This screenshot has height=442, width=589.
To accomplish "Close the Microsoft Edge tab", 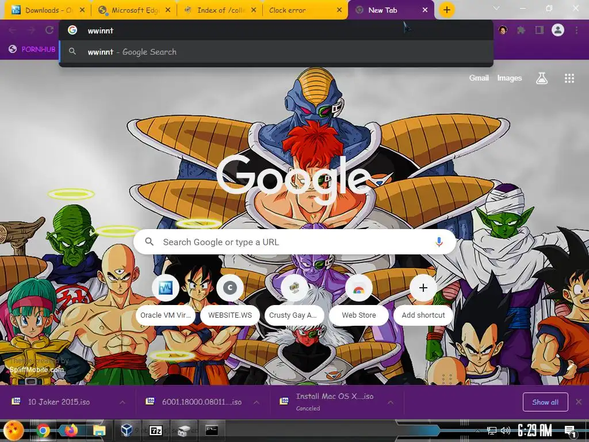I will 168,10.
